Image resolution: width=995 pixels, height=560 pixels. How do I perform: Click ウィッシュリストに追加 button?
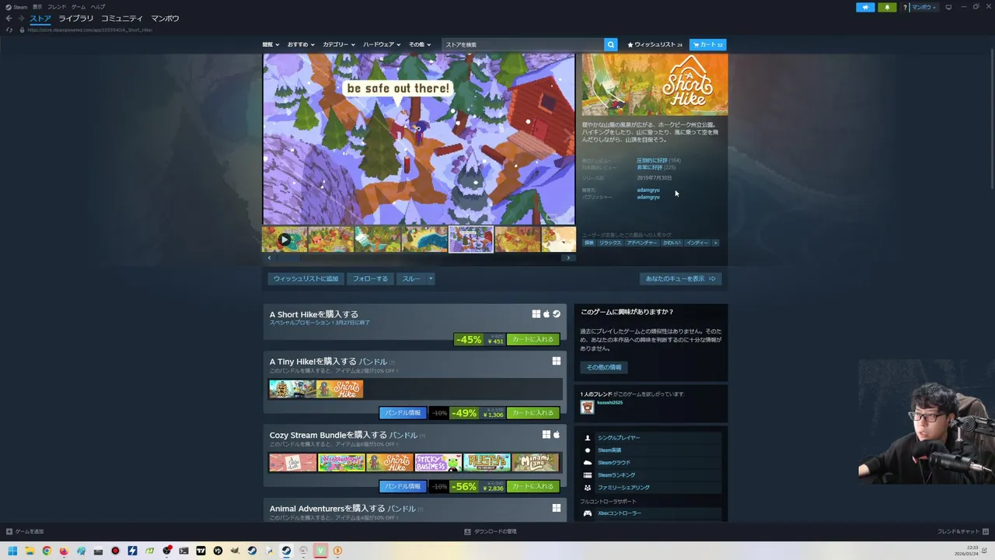(305, 278)
